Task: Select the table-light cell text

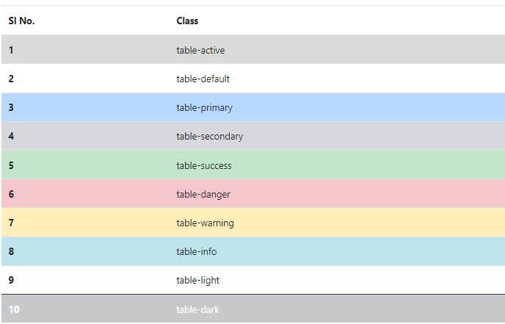Action: (197, 280)
